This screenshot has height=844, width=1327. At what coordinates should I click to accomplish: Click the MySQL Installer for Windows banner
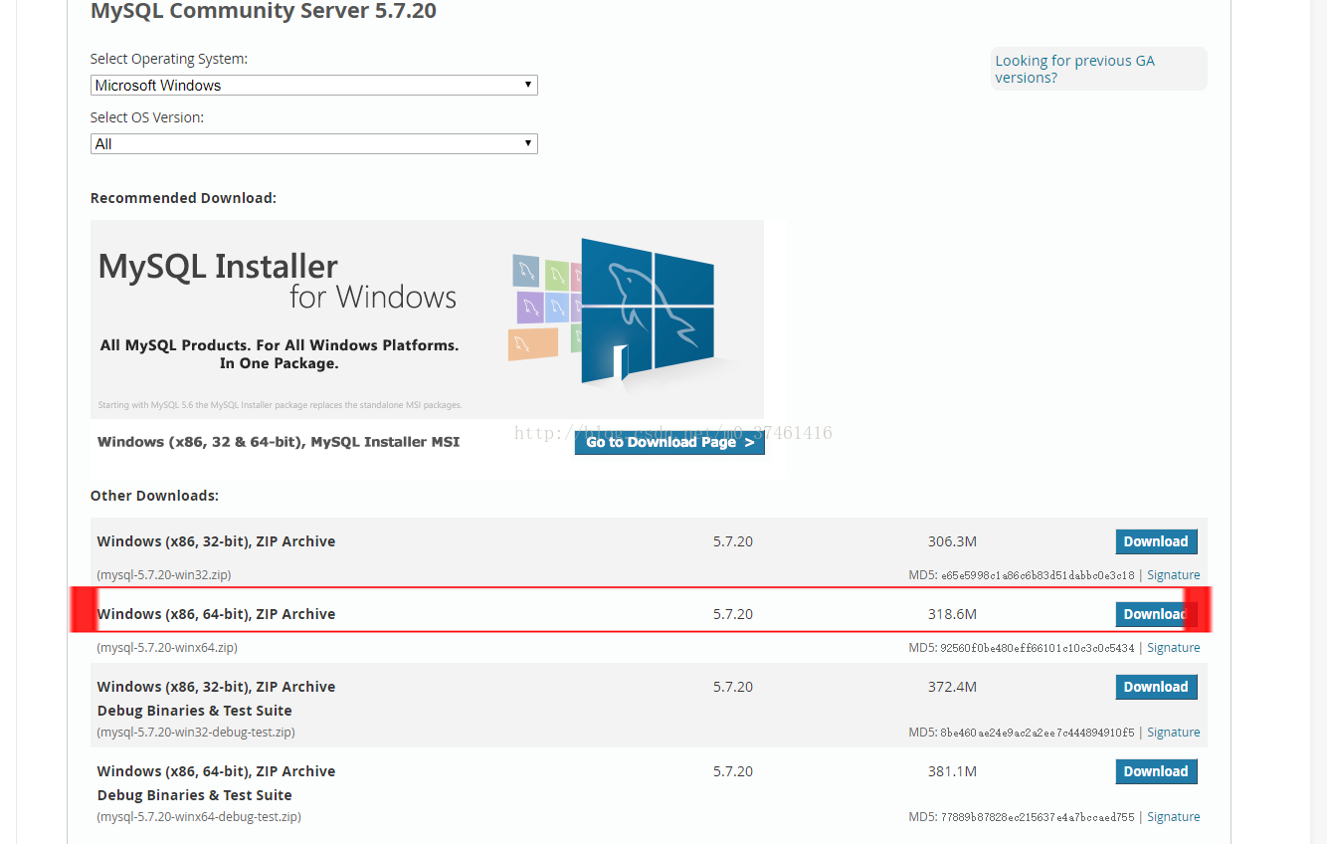pyautogui.click(x=428, y=318)
